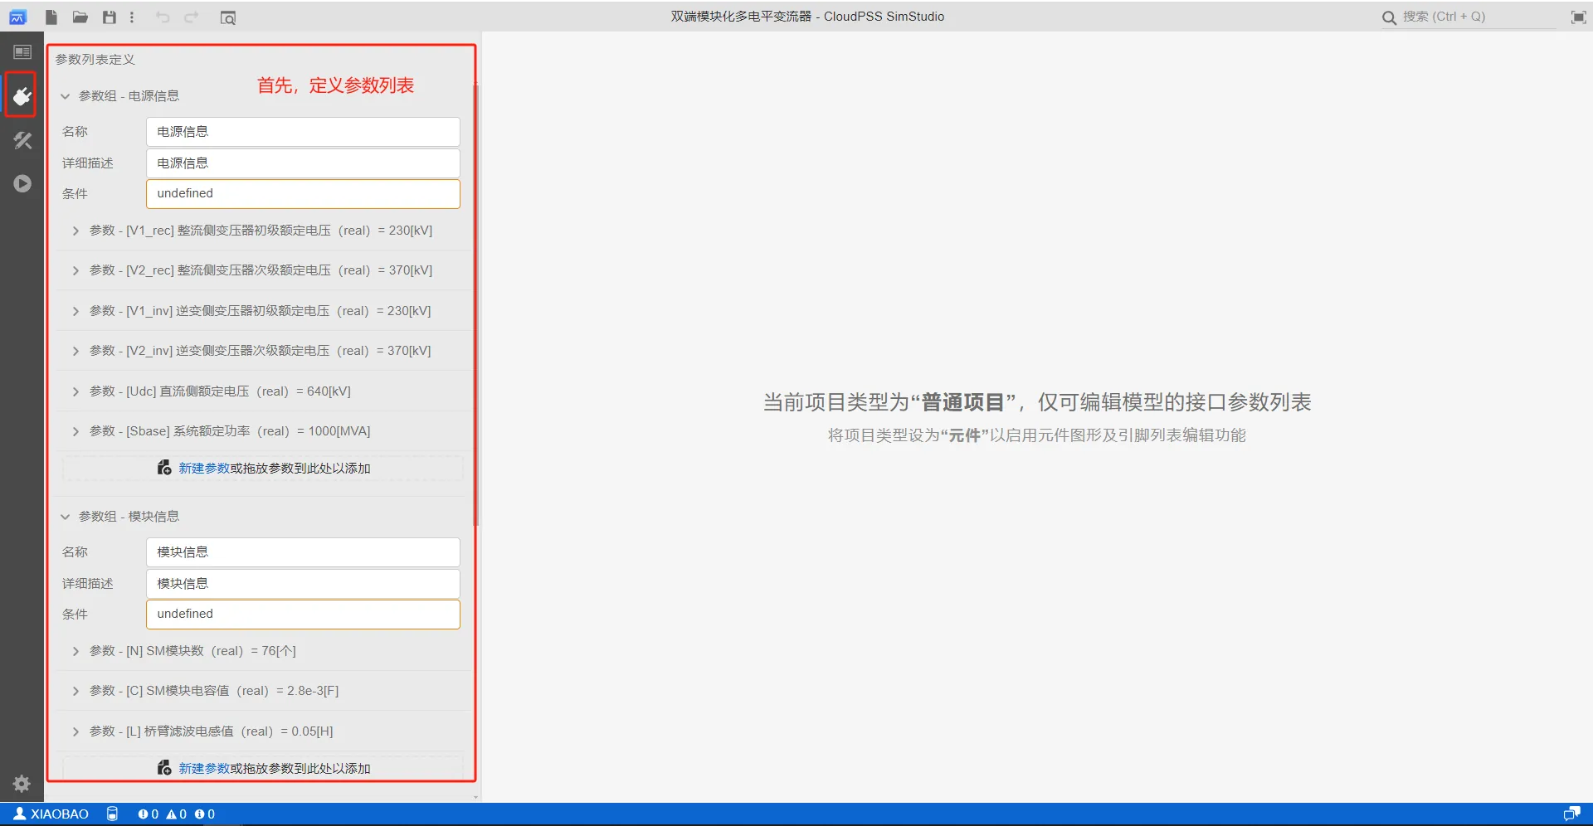This screenshot has width=1593, height=826.
Task: Show the warning count in status bar
Action: tap(177, 814)
